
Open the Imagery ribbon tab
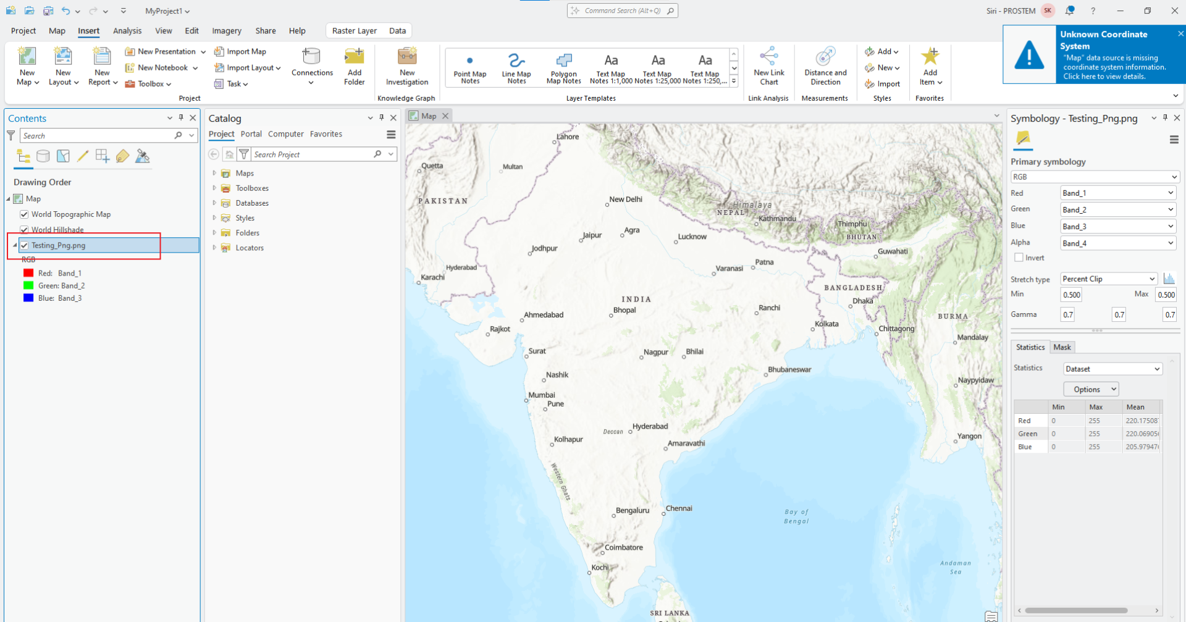coord(227,31)
